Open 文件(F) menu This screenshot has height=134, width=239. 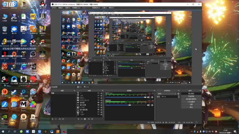coord(54,8)
